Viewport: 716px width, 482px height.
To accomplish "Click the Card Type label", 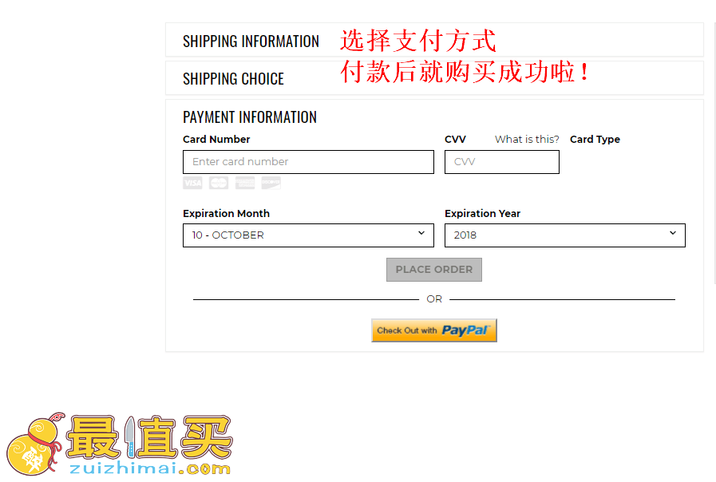I will tap(595, 139).
